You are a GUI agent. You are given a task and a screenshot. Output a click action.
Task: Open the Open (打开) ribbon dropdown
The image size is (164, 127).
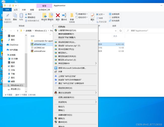coord(100,14)
